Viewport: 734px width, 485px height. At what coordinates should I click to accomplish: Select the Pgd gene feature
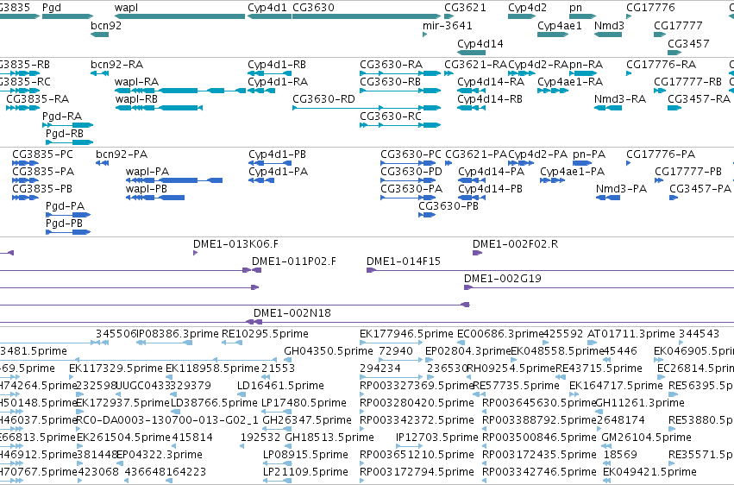[x=67, y=16]
